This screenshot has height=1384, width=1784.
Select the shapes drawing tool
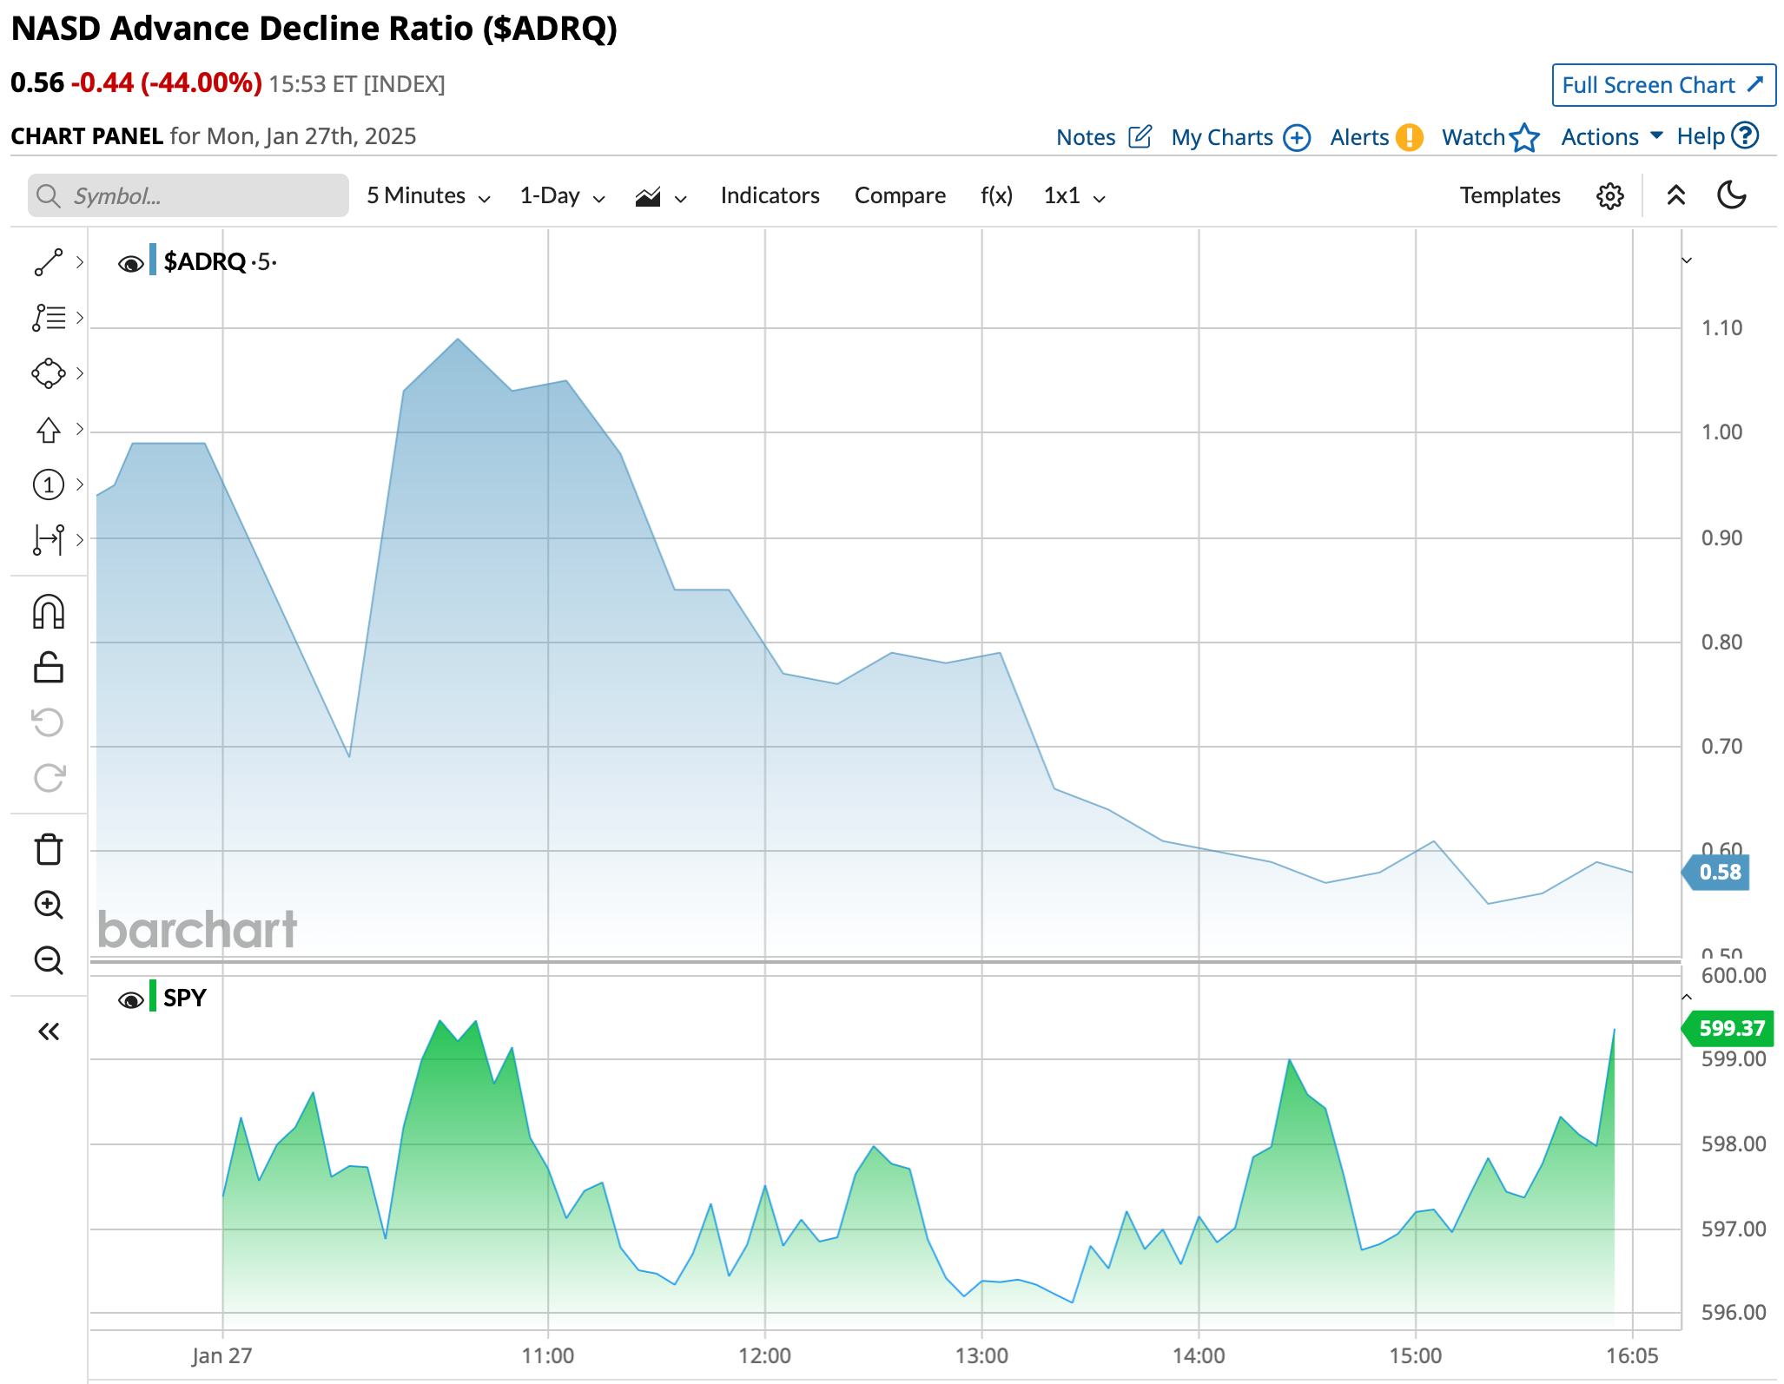(x=50, y=373)
